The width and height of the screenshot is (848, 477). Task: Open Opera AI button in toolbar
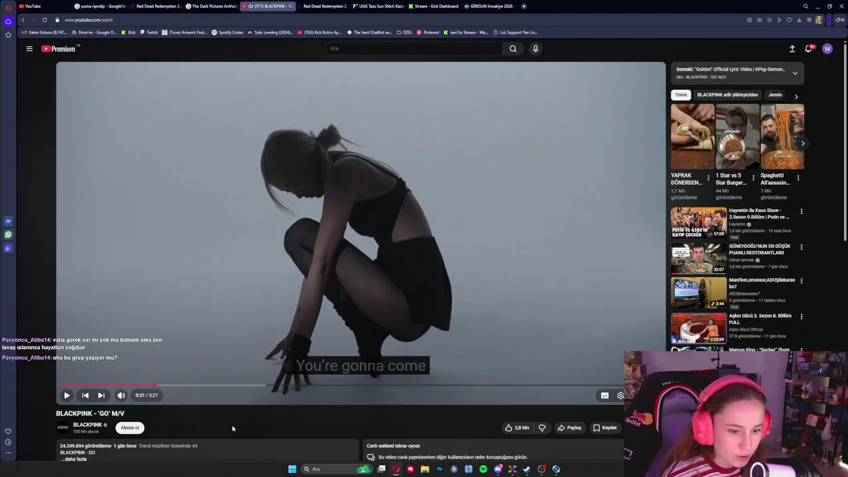pyautogui.click(x=839, y=20)
